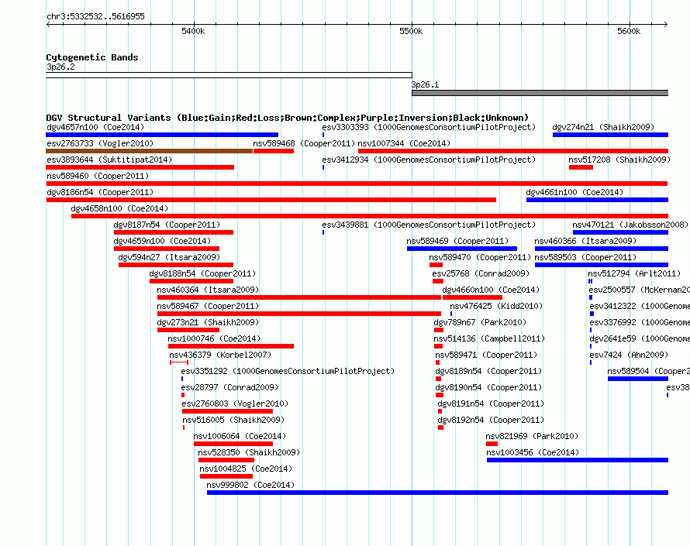The image size is (690, 546).
Task: Open nsv1000746 (Coe2014) variant
Action: click(230, 346)
